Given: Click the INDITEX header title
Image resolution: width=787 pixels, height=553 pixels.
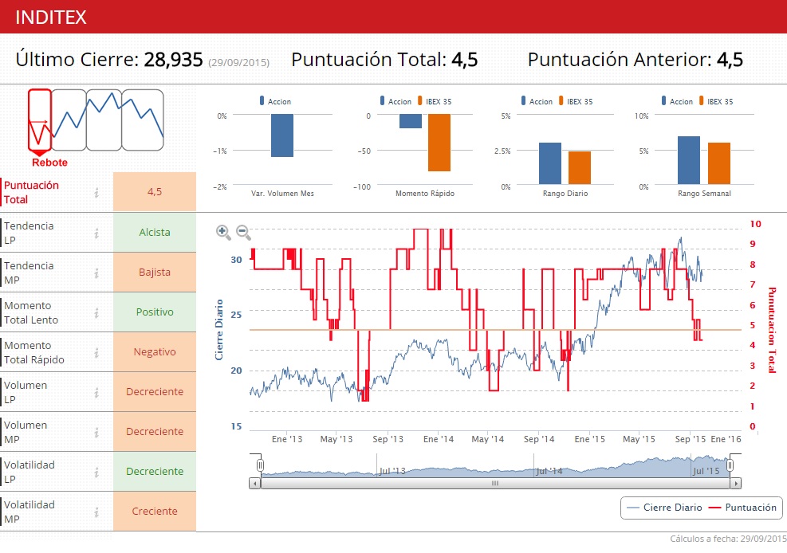Looking at the screenshot, I should 51,18.
